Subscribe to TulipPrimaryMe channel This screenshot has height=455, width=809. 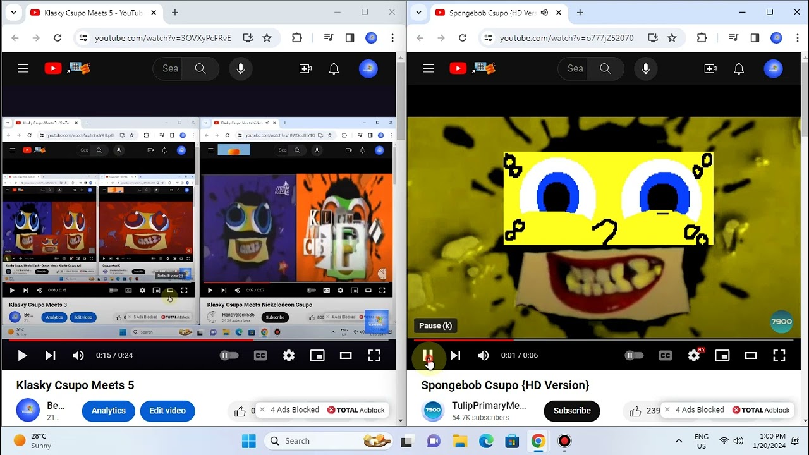coord(572,411)
